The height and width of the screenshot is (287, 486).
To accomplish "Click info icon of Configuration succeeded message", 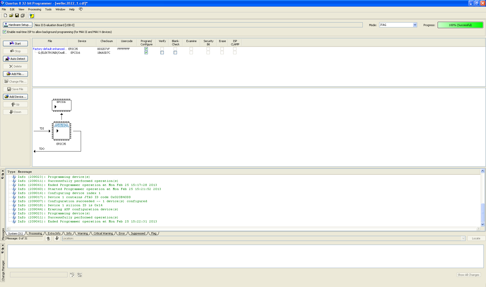I will coord(14,201).
